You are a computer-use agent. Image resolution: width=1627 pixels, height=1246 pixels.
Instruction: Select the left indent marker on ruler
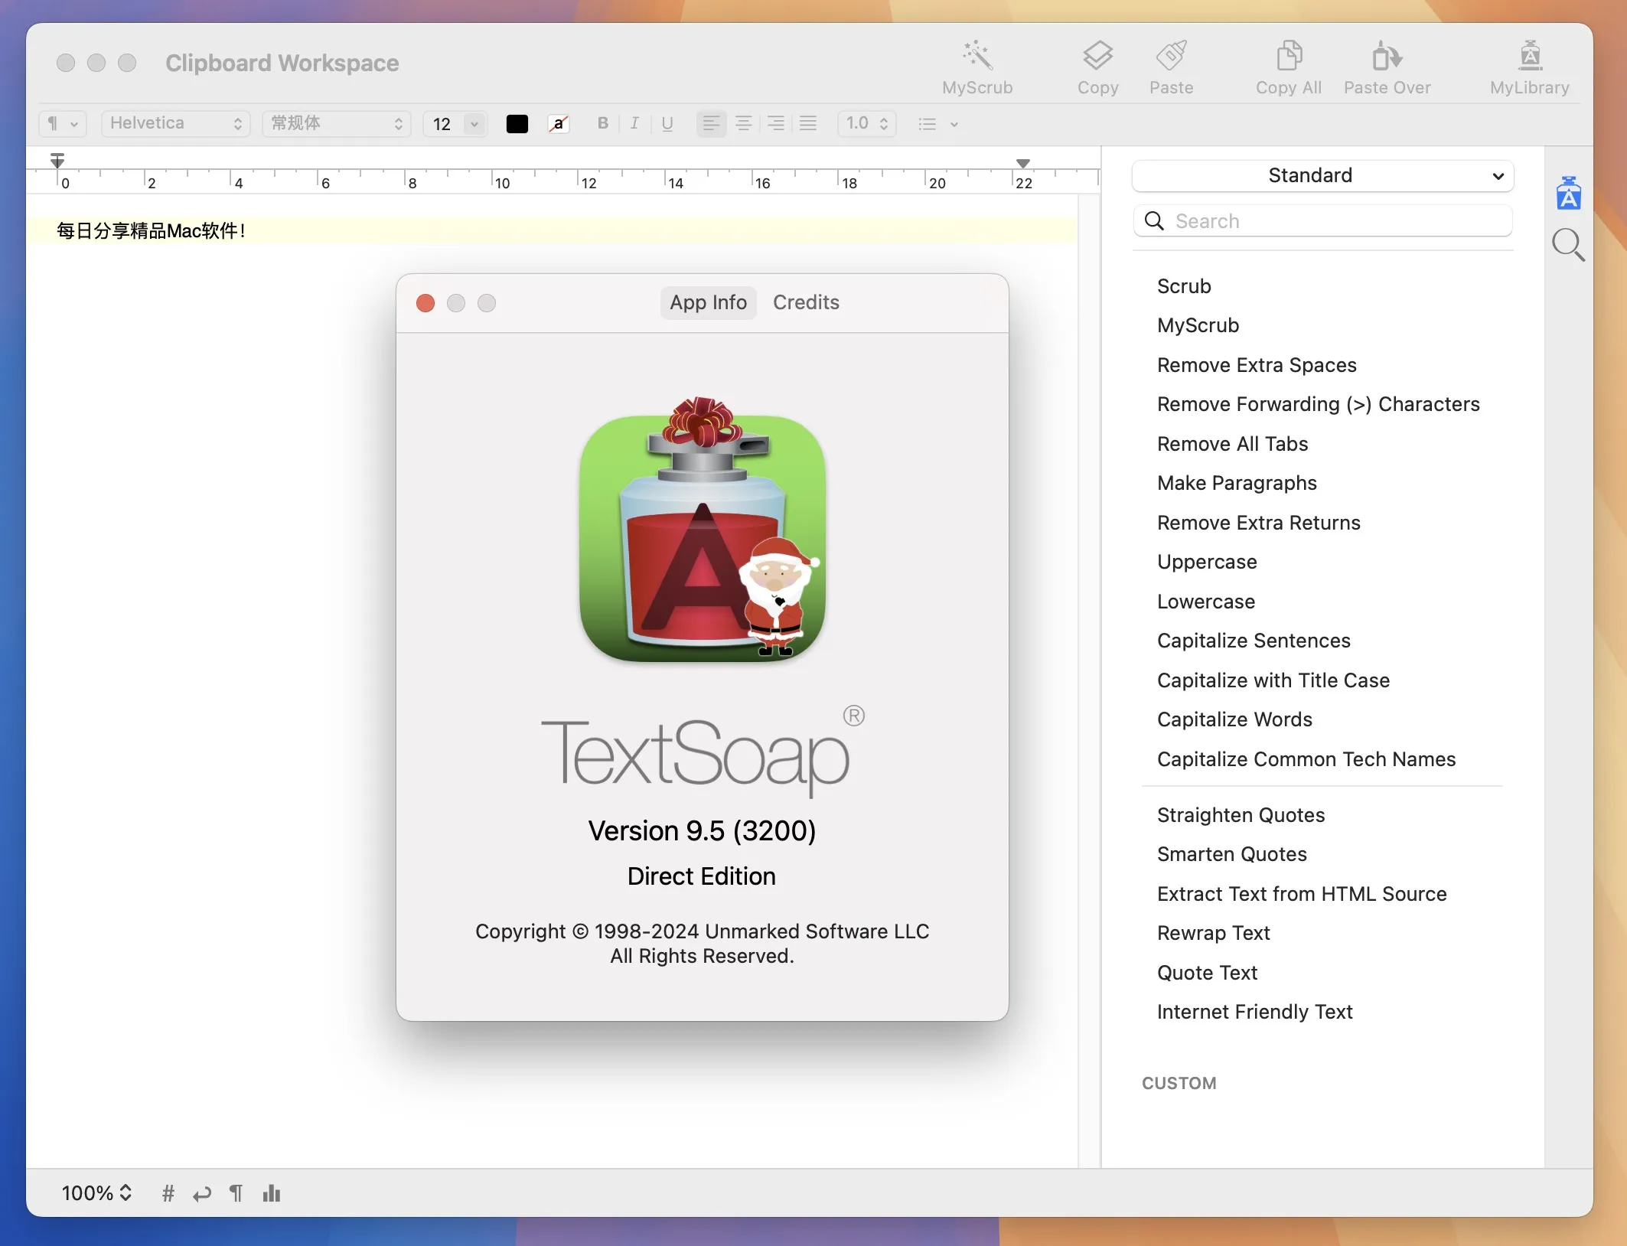pos(57,161)
